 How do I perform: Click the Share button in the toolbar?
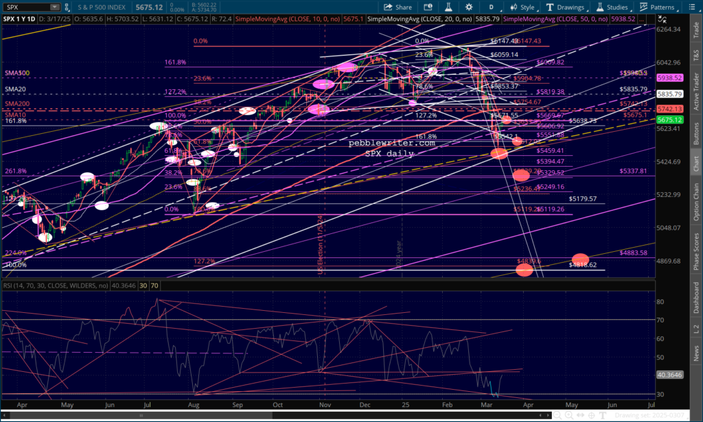tap(398, 7)
